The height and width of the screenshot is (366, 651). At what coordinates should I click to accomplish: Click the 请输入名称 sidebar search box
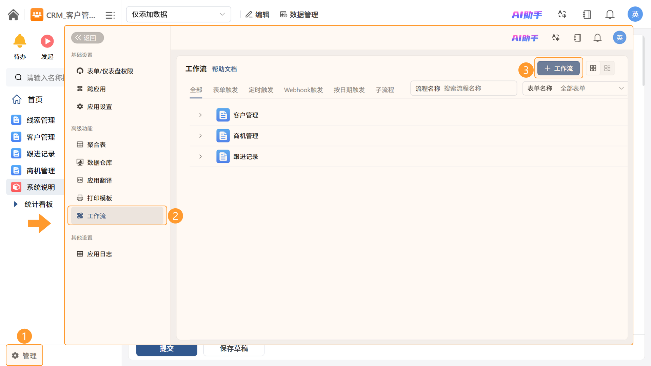[x=36, y=77]
